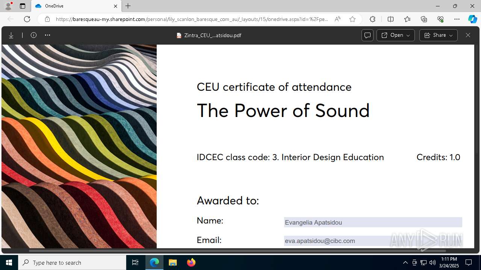Open the comments pane
Image resolution: width=481 pixels, height=270 pixels.
[x=368, y=35]
